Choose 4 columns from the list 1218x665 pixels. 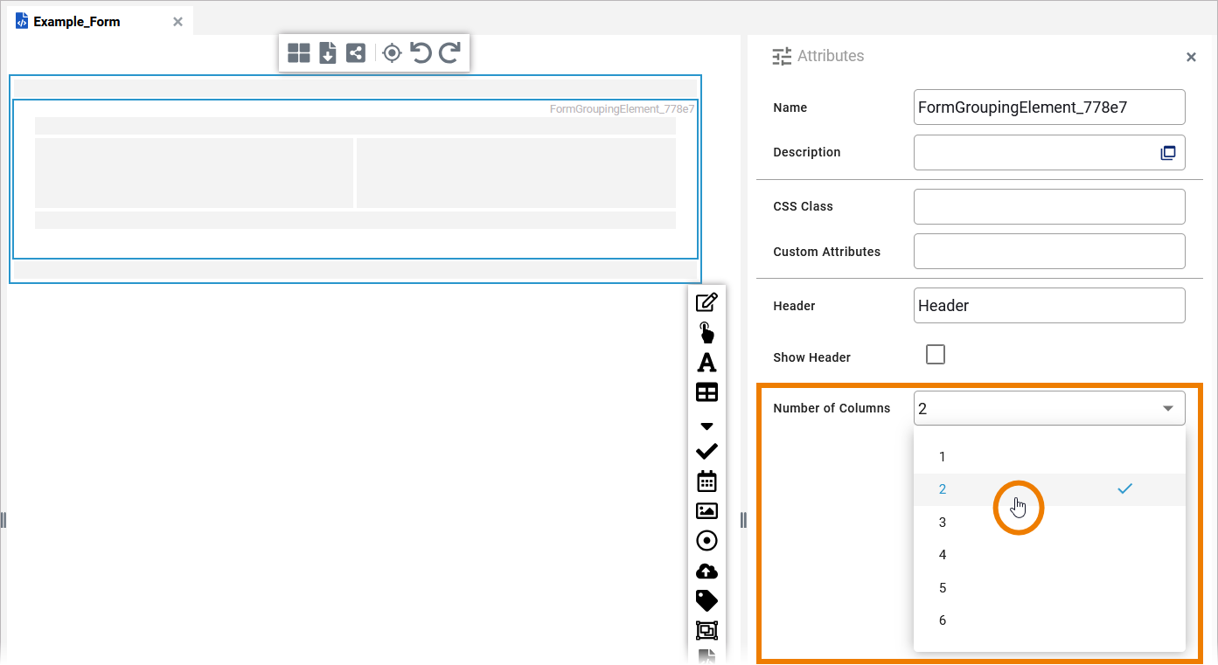[1049, 555]
